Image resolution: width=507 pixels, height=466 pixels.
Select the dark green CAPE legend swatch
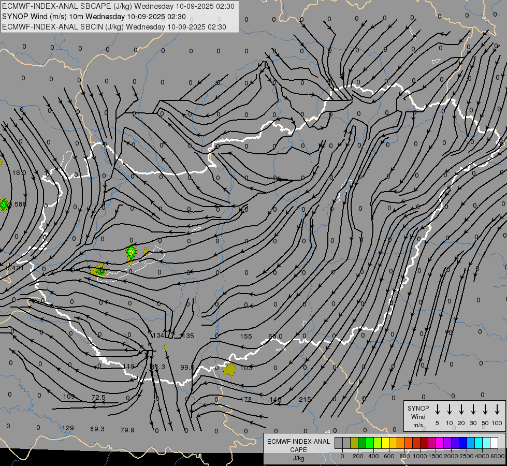362,443
